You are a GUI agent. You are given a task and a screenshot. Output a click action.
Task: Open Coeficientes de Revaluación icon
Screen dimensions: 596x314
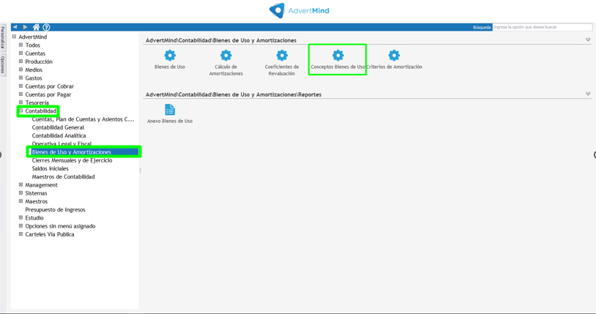[282, 56]
